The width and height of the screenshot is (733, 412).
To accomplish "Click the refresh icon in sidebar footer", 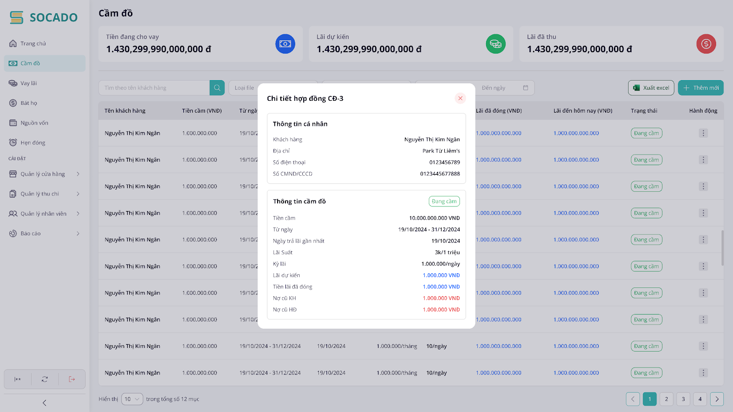I will click(x=44, y=379).
